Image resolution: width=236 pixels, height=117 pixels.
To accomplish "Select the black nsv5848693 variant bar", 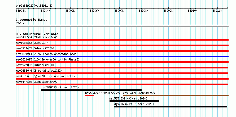I will pos(91,90).
